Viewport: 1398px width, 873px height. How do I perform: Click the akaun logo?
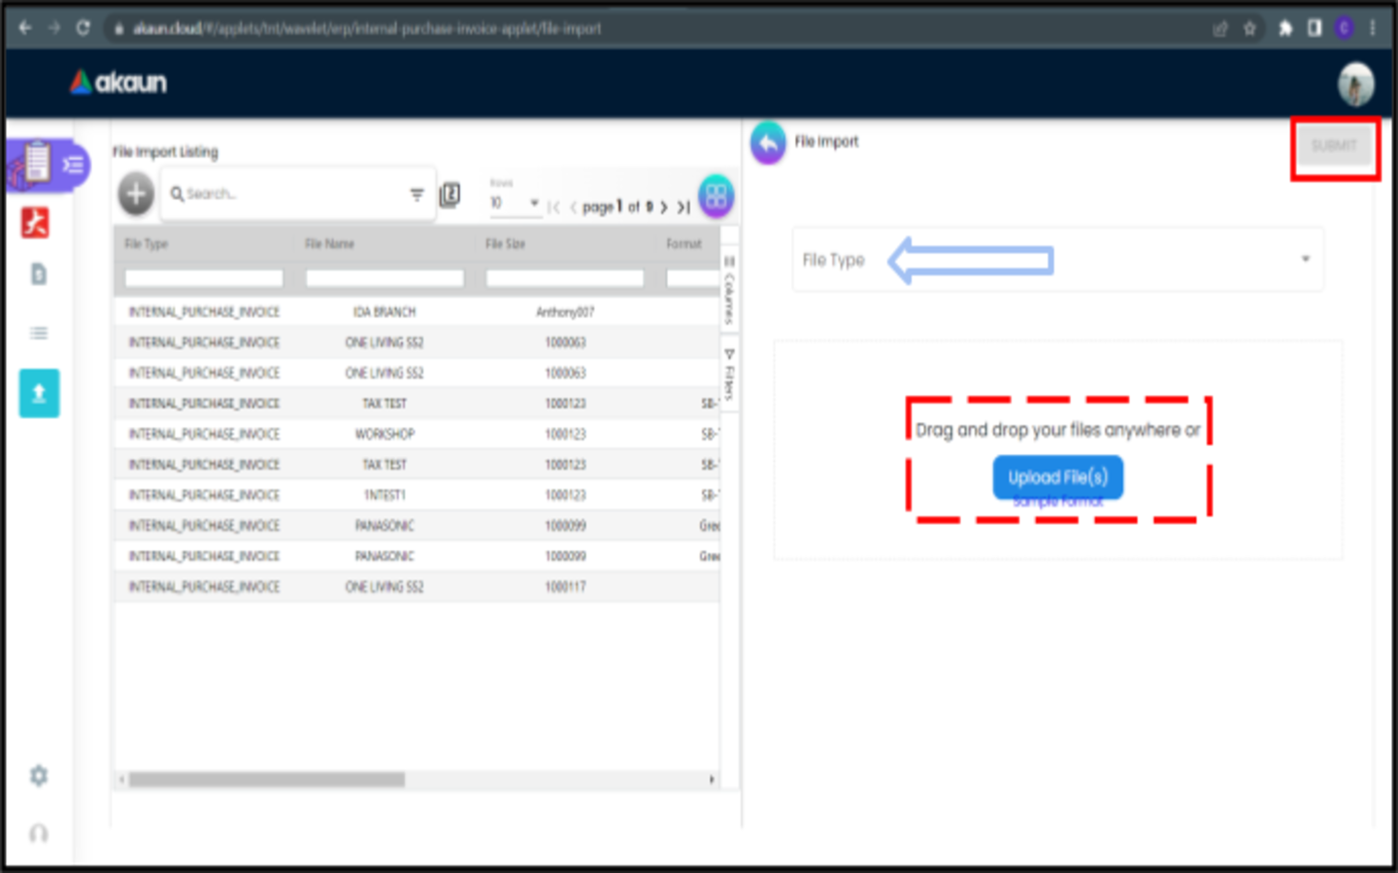click(x=118, y=82)
